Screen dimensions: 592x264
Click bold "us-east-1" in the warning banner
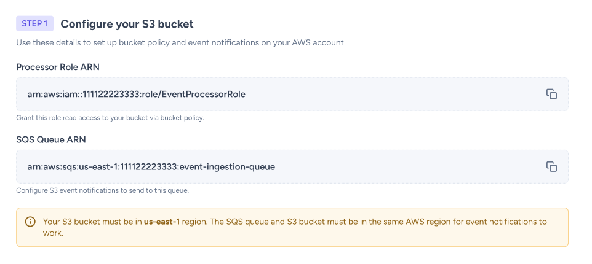(162, 221)
